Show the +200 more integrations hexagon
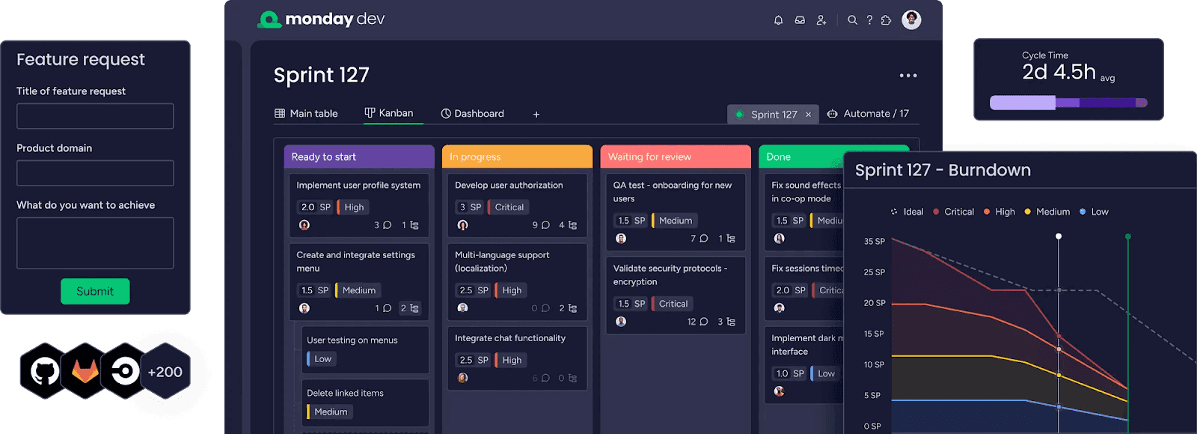Image resolution: width=1197 pixels, height=434 pixels. coord(165,371)
